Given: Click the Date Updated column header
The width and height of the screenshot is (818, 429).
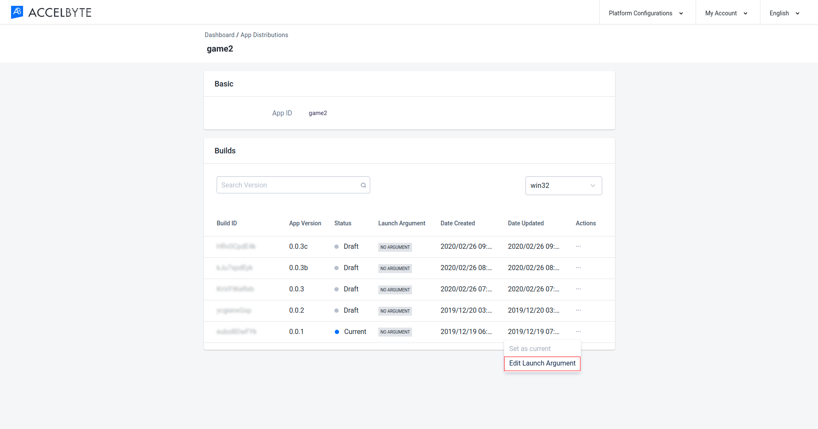Looking at the screenshot, I should click(x=526, y=223).
